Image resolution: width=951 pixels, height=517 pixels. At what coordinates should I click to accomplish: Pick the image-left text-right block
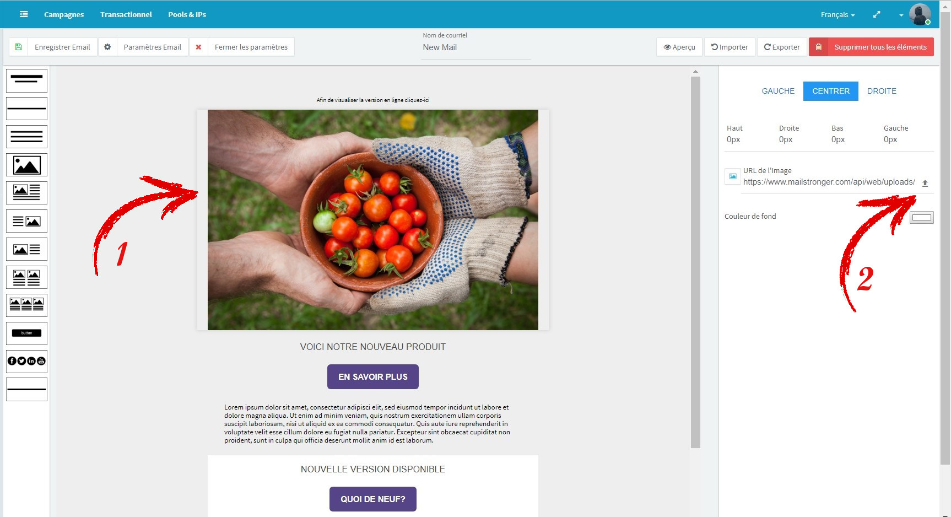tap(26, 249)
